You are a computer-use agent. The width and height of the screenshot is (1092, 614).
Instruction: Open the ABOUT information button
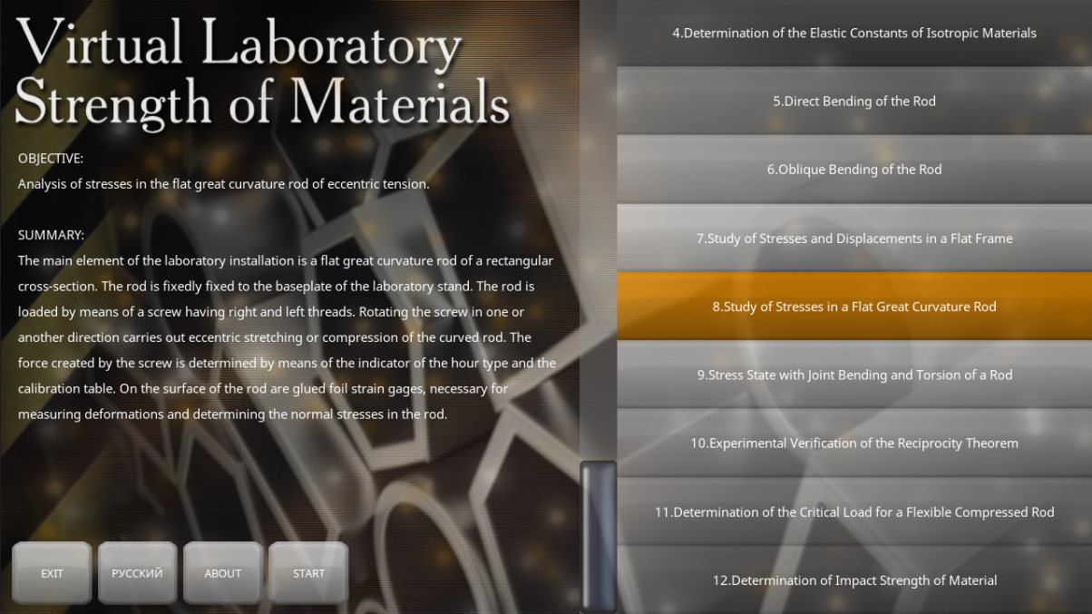coord(223,573)
